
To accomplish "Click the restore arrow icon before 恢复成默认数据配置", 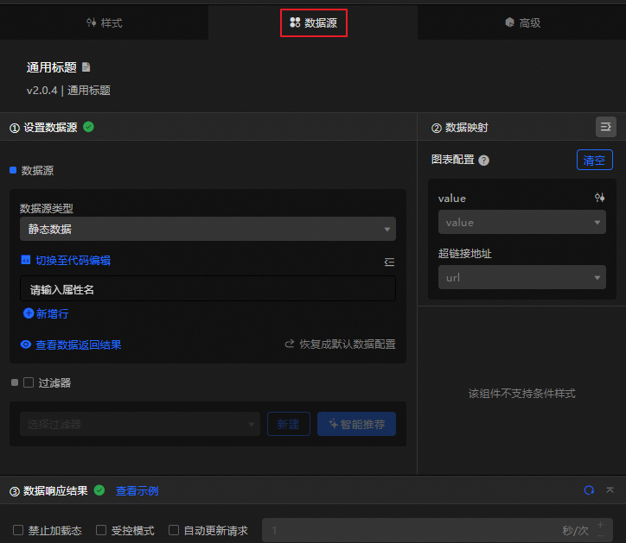I will coord(290,344).
